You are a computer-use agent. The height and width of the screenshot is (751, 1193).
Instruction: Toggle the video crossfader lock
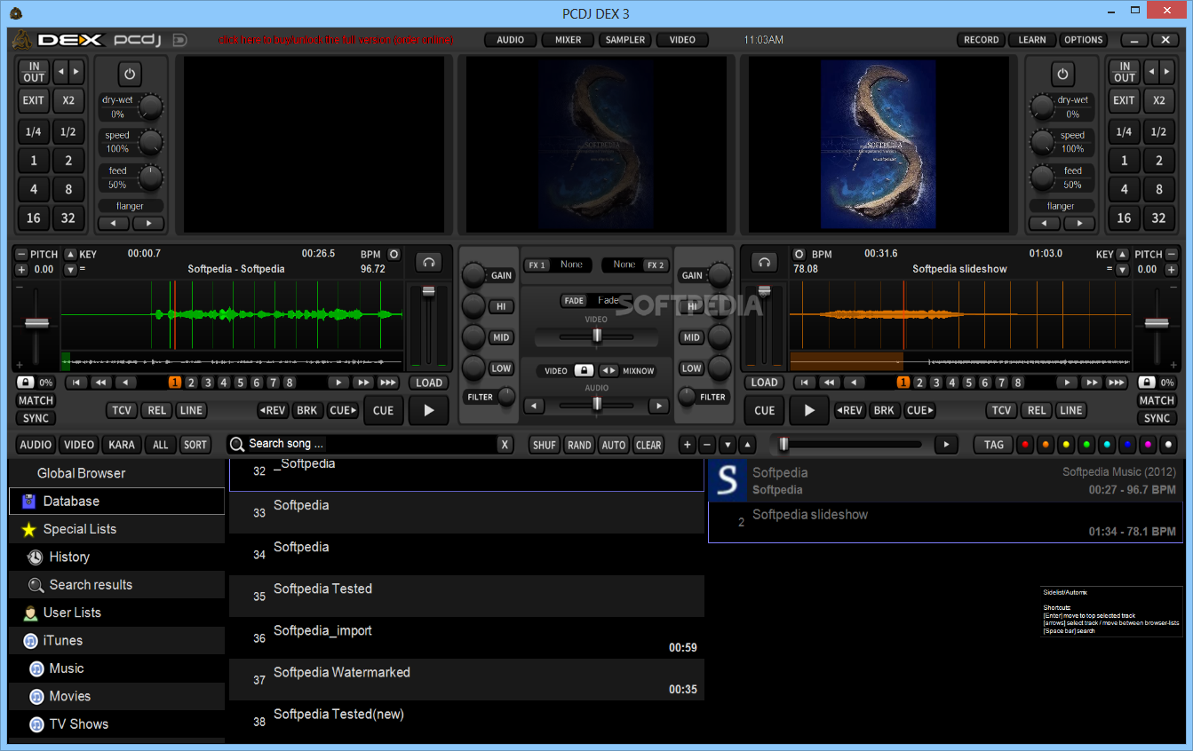click(x=584, y=370)
